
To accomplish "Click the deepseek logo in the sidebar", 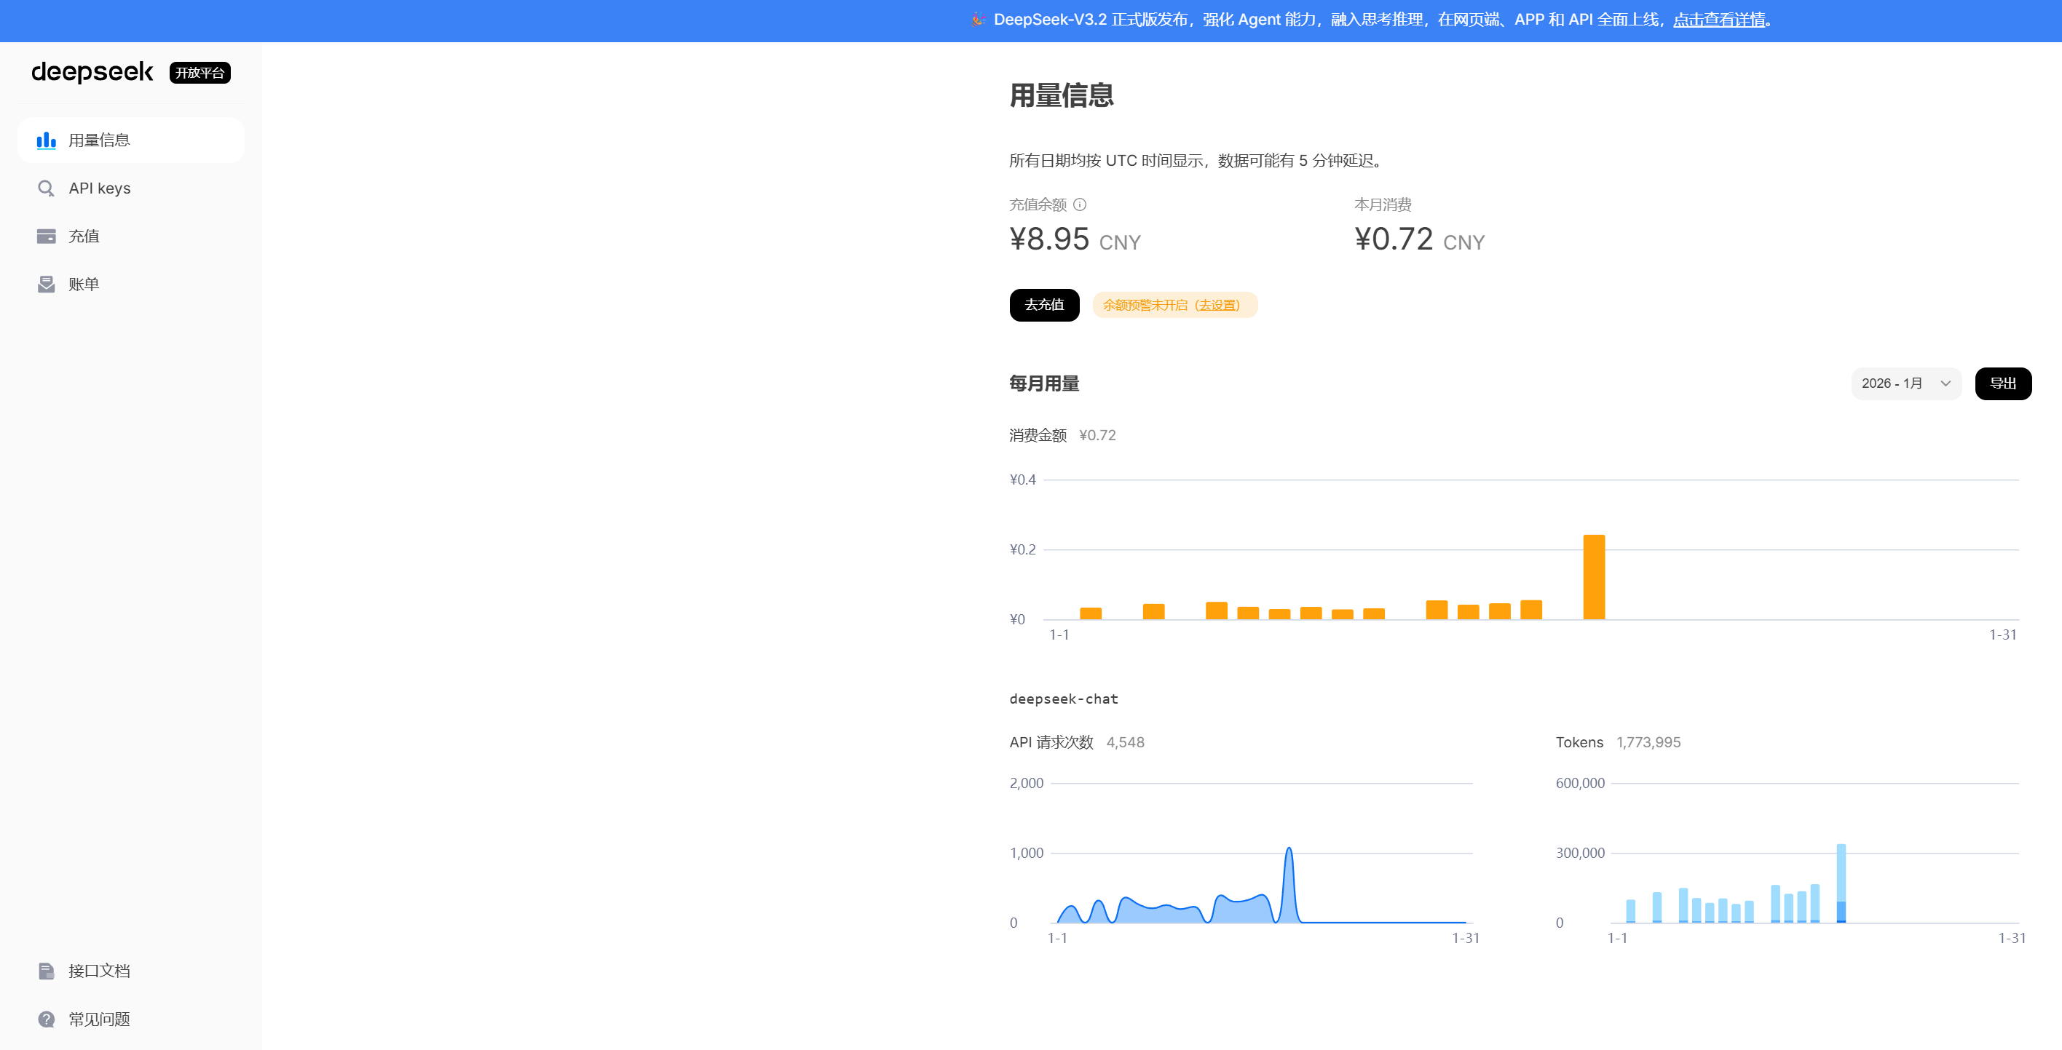I will 92,73.
